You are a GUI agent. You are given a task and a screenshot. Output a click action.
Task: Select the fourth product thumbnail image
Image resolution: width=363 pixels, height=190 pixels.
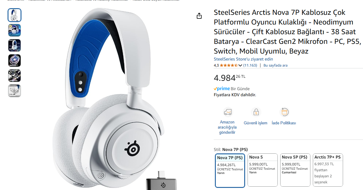15,61
